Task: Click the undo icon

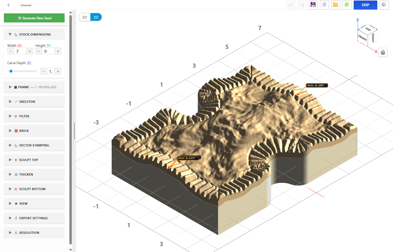Action: point(291,5)
